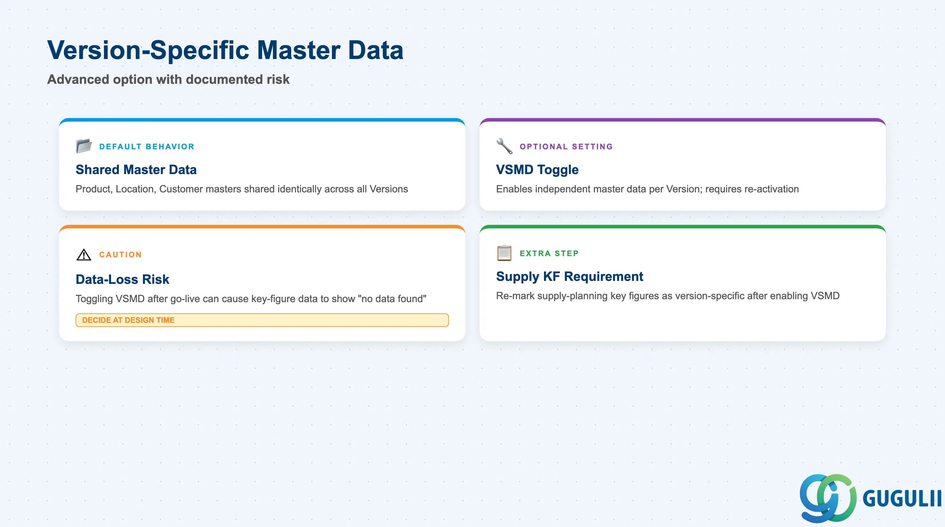Click the wrench icon beside Optional Setting
The image size is (945, 527).
[x=504, y=146]
